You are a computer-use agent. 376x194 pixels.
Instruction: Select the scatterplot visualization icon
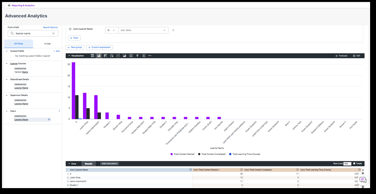coord(112,56)
